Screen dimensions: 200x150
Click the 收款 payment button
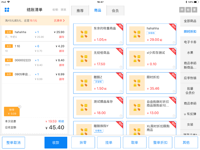point(56,142)
